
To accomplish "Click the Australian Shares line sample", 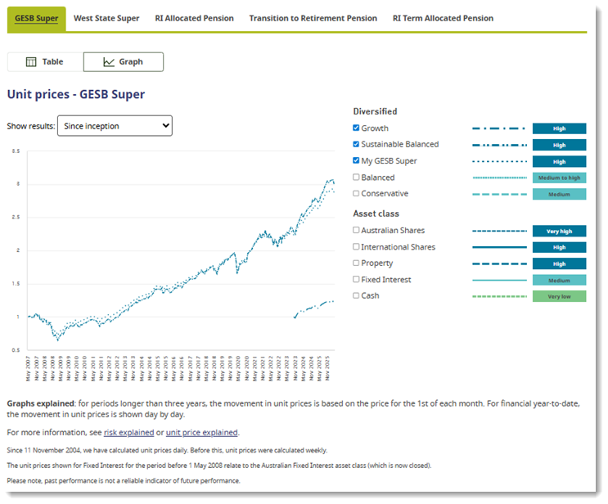I will click(x=499, y=231).
